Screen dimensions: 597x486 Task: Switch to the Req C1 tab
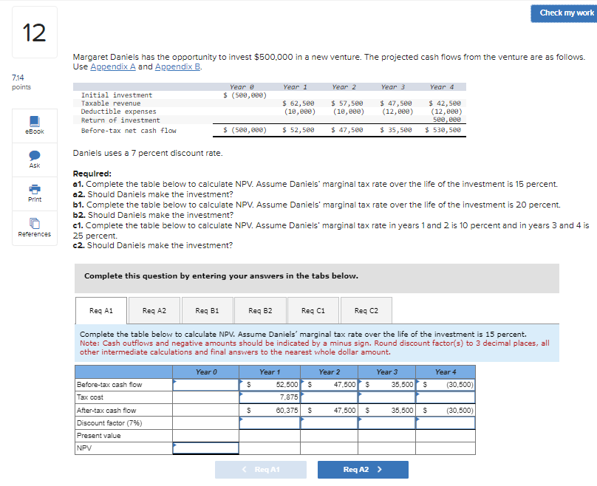click(x=313, y=310)
